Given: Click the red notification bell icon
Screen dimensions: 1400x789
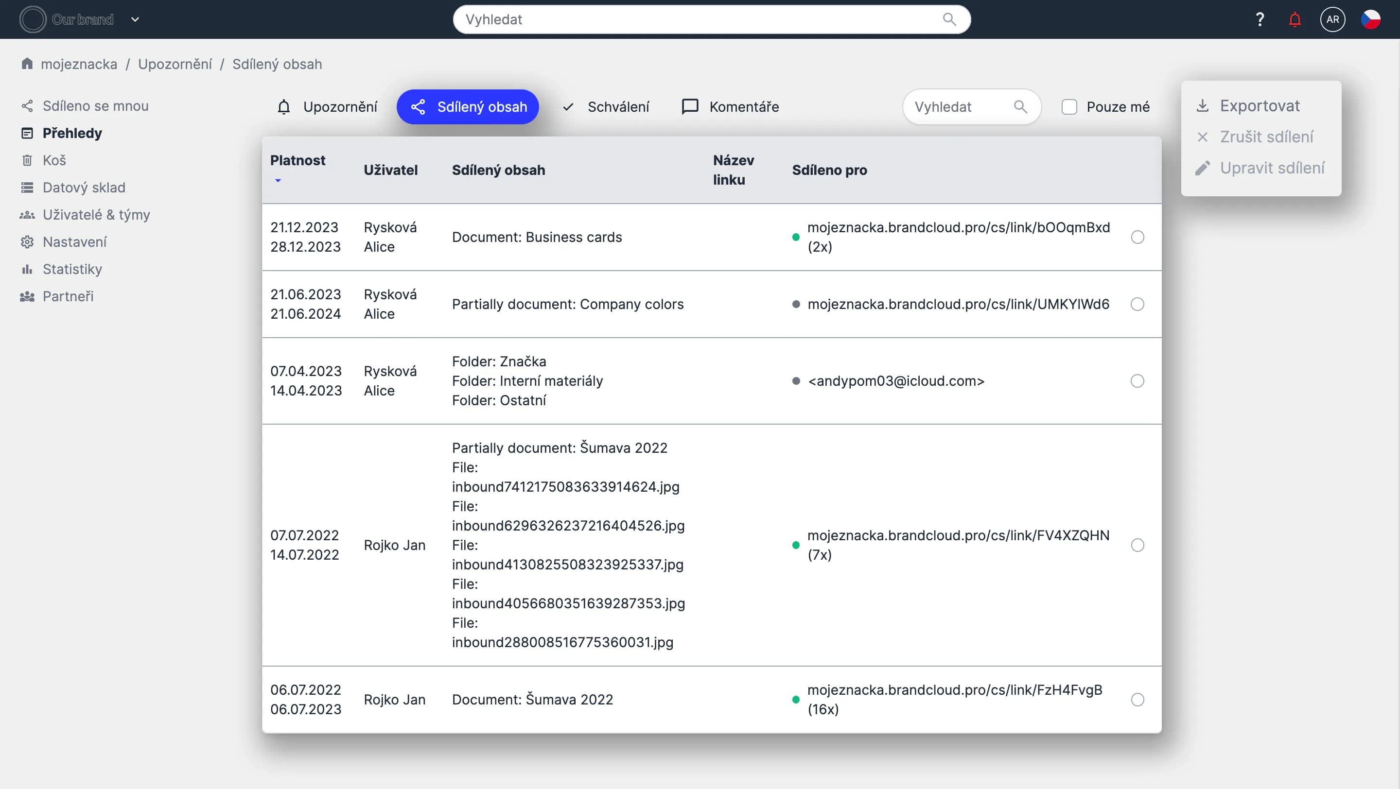Looking at the screenshot, I should click(x=1295, y=19).
